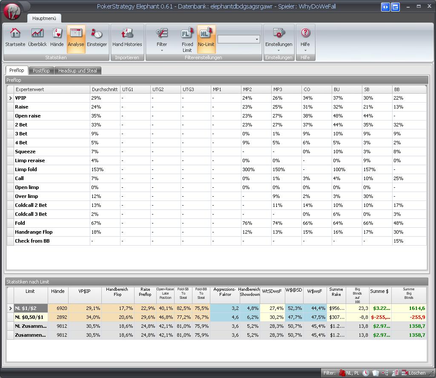Sort by the WtSDwsF column header
The height and width of the screenshot is (378, 436).
[x=272, y=295]
